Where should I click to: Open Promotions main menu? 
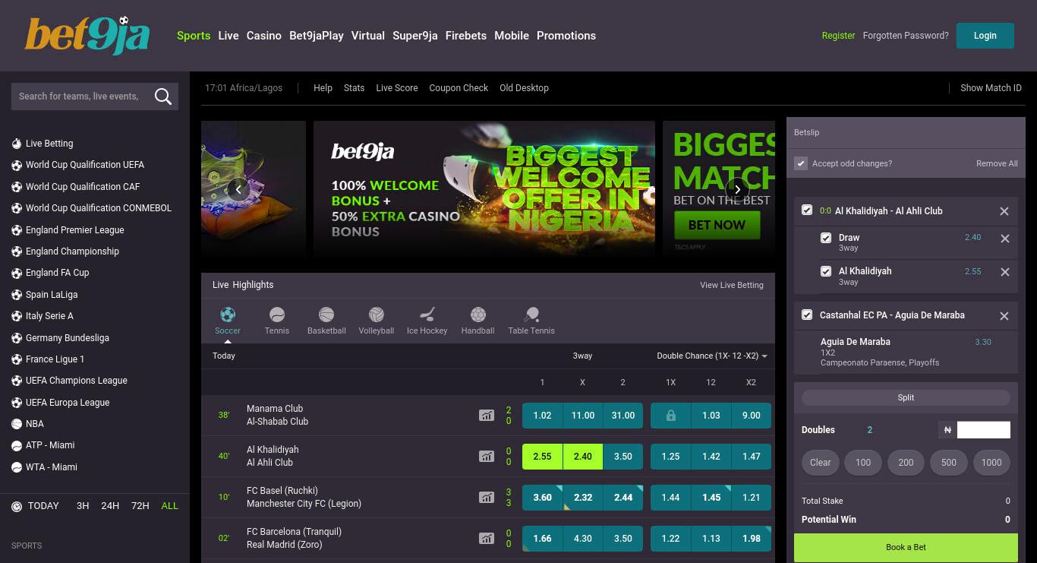coord(566,36)
